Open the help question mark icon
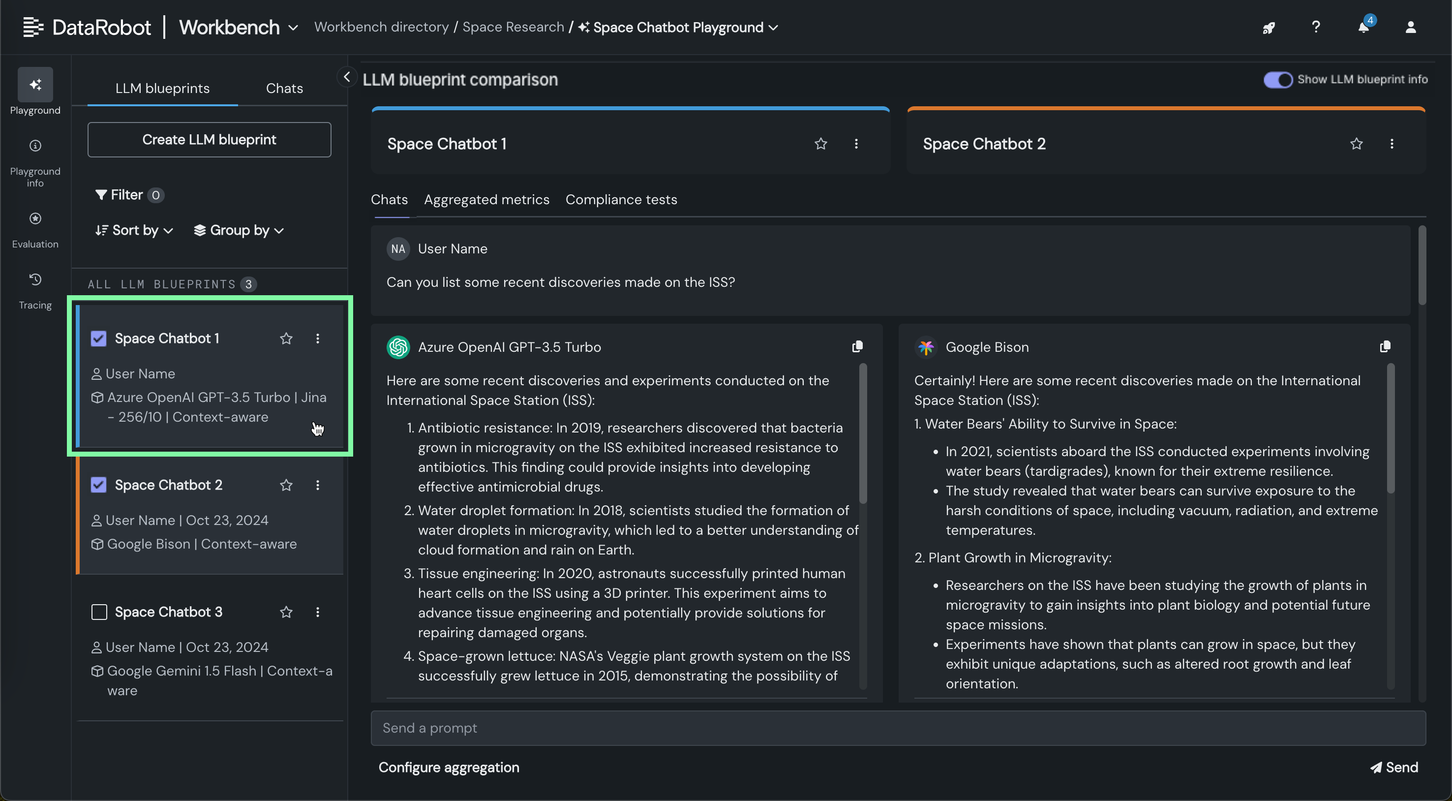Image resolution: width=1452 pixels, height=801 pixels. [x=1316, y=27]
